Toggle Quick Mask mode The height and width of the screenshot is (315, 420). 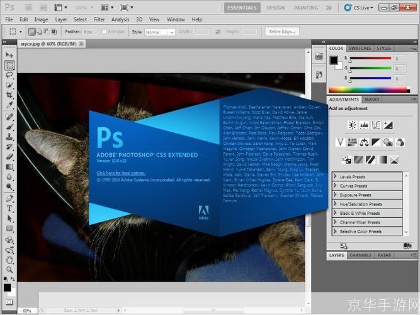pos(9,302)
